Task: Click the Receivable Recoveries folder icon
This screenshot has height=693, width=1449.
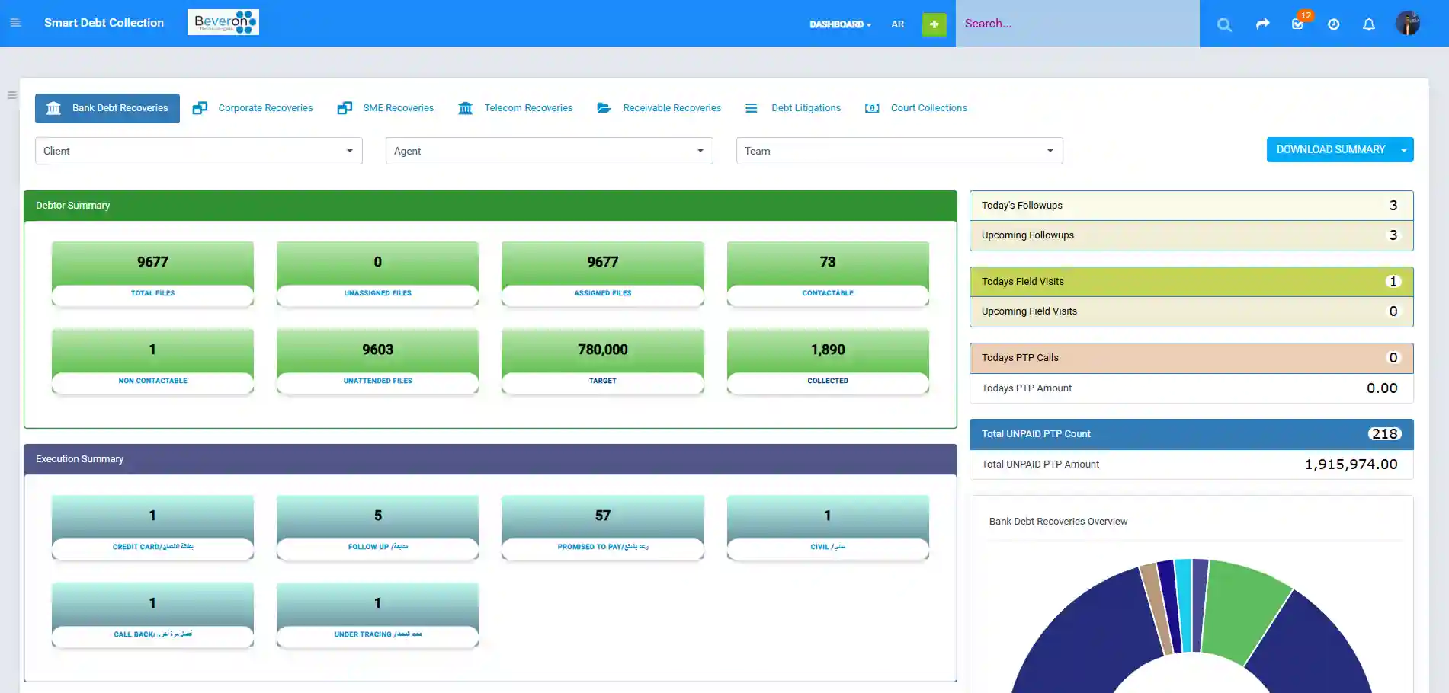Action: tap(604, 108)
